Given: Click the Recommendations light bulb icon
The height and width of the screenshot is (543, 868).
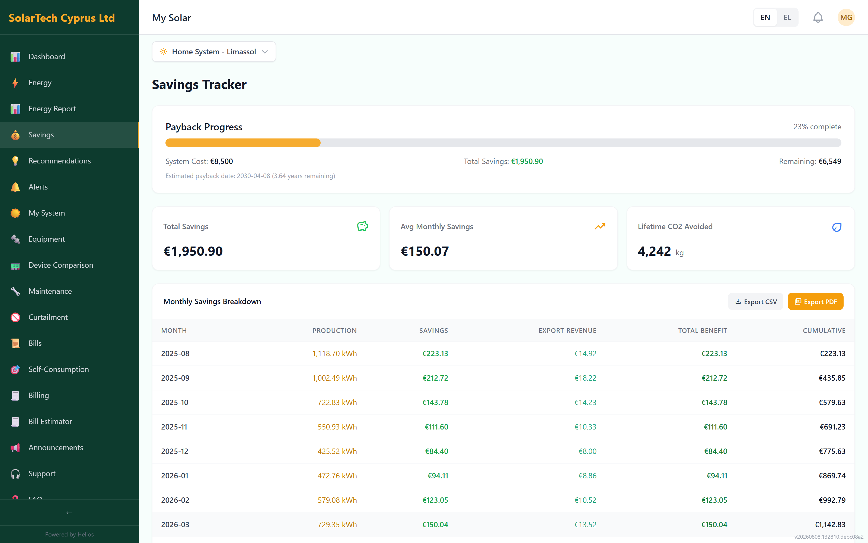Looking at the screenshot, I should pyautogui.click(x=15, y=161).
